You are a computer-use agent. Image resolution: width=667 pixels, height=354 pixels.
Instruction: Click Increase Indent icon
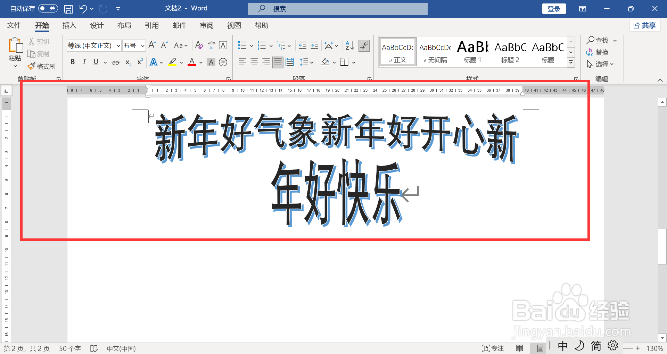pyautogui.click(x=314, y=45)
